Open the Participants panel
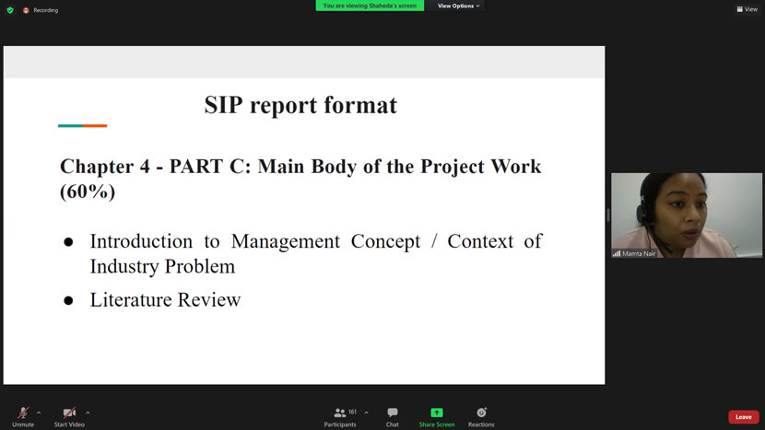 coord(340,417)
